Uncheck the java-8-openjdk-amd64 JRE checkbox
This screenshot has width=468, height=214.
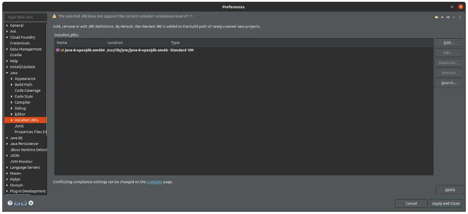(58, 51)
